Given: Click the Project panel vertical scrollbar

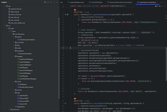Looking at the screenshot, I should 59,58.
